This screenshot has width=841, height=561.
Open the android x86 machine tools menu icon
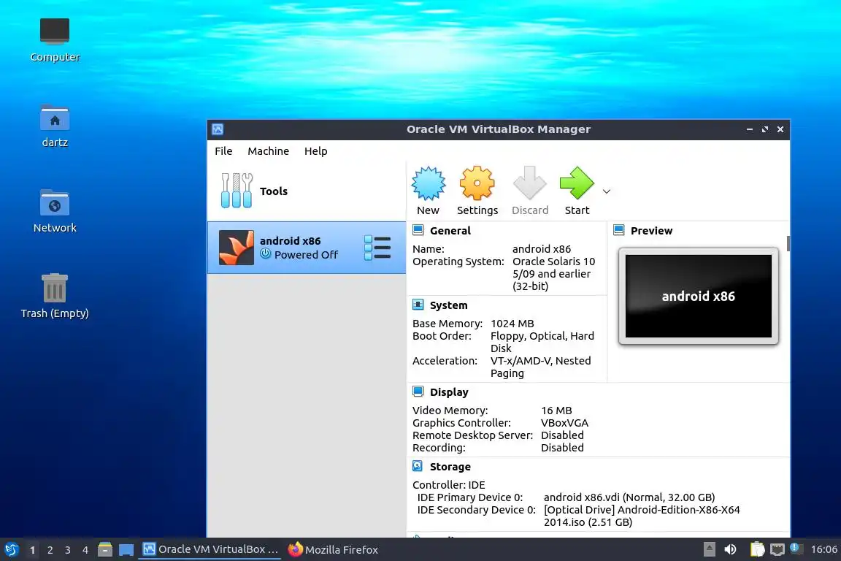coord(377,248)
